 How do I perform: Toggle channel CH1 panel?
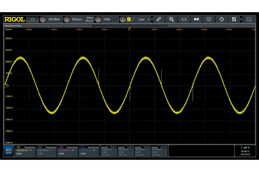(x=25, y=151)
